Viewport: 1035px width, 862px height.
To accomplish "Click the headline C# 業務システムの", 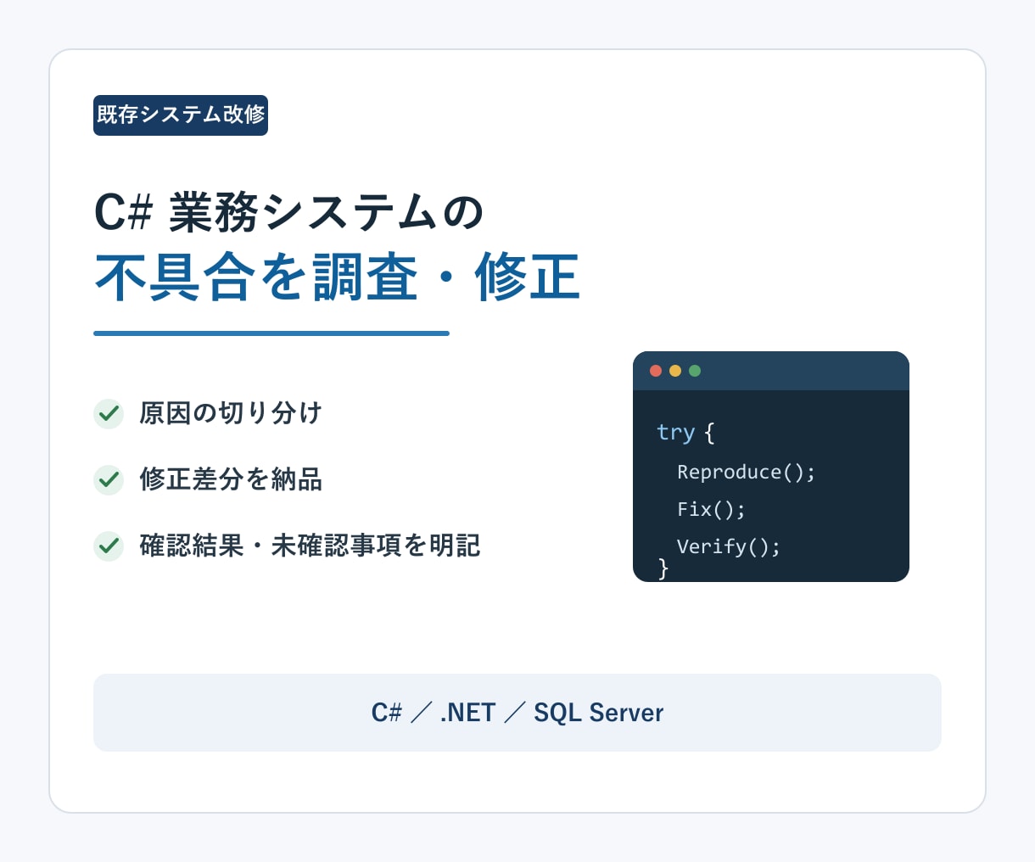I will pos(288,212).
